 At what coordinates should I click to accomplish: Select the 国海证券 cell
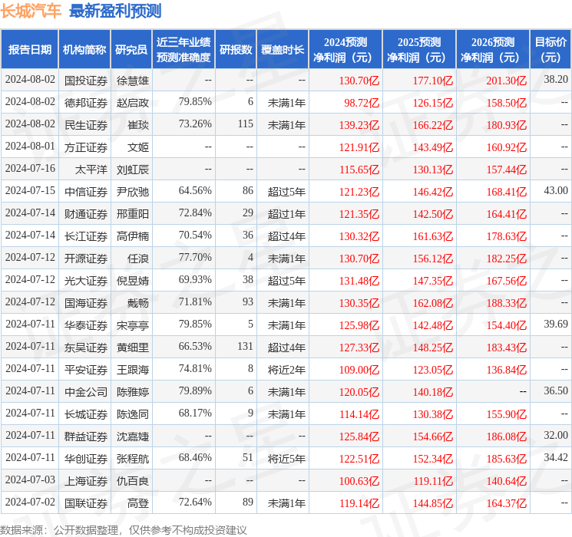pyautogui.click(x=86, y=303)
